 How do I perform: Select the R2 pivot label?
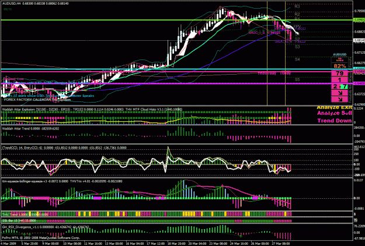[x=297, y=14]
